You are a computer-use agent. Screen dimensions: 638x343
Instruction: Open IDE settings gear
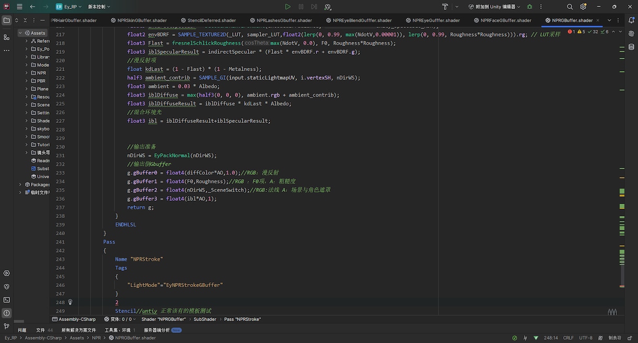(583, 7)
